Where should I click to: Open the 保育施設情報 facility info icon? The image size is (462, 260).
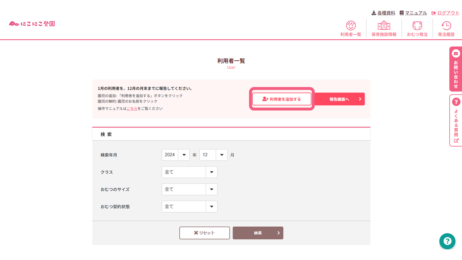(383, 28)
